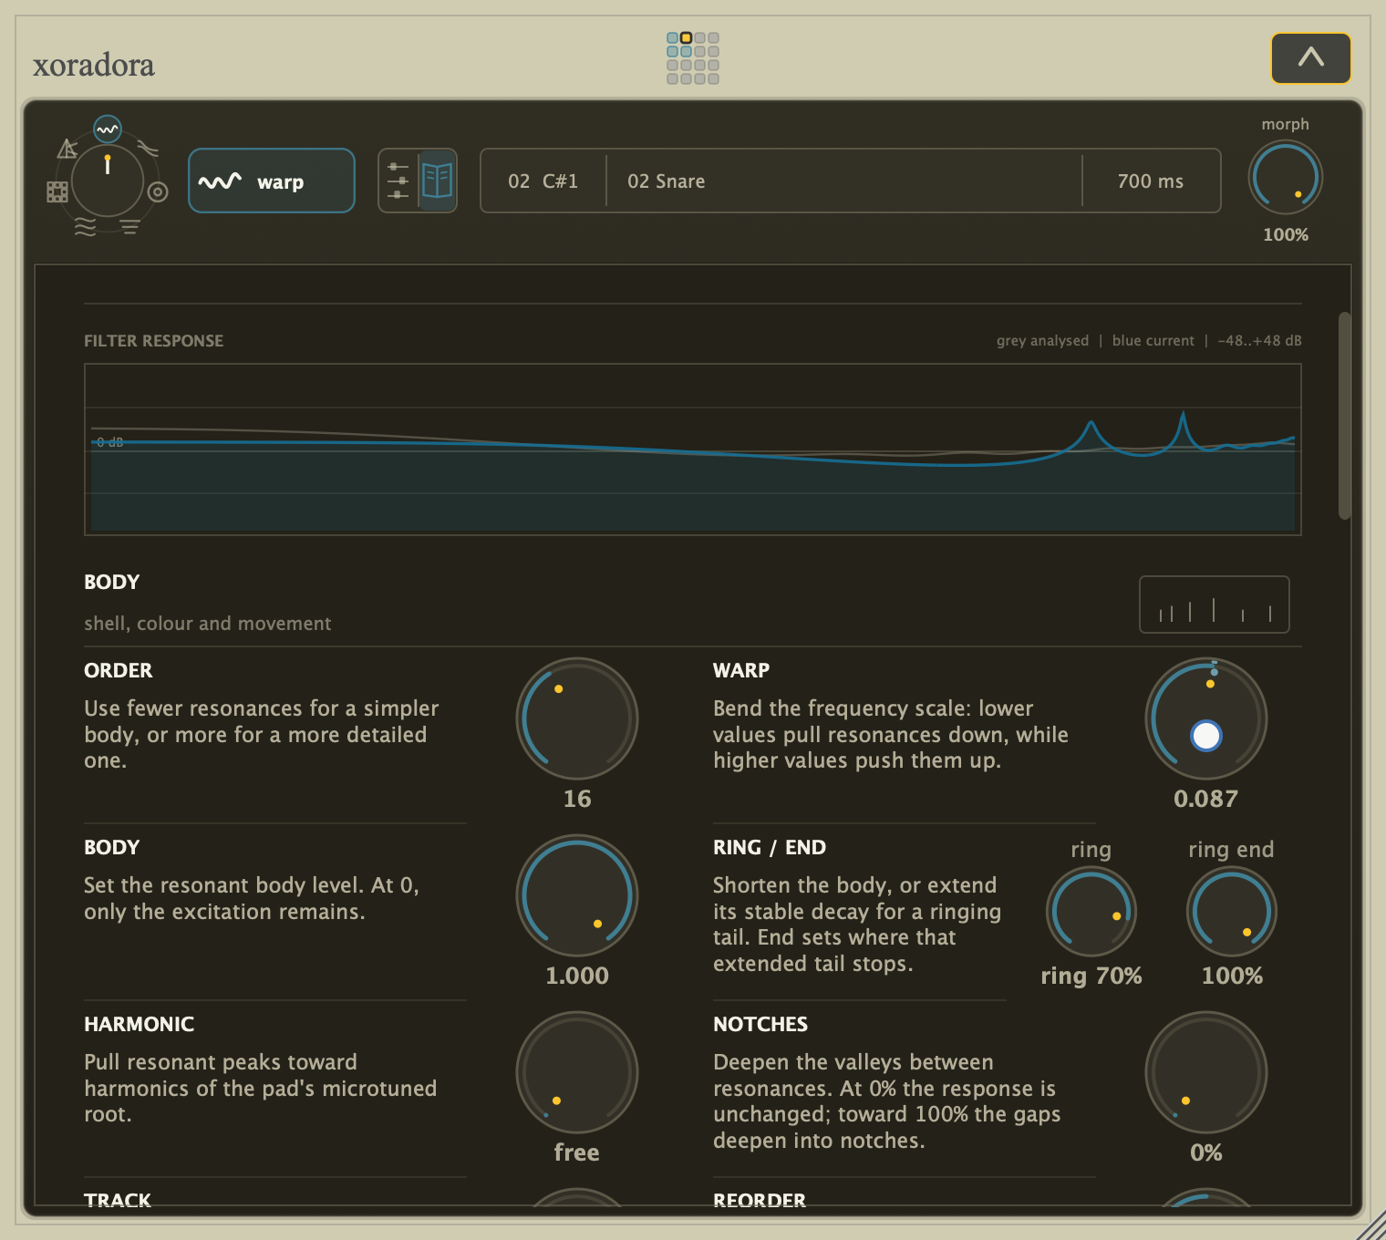Click the WARP parameter heading
Viewport: 1386px width, 1240px height.
[x=741, y=670]
